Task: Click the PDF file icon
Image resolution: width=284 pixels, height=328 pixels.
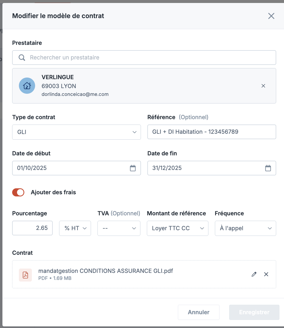Action: [25, 275]
